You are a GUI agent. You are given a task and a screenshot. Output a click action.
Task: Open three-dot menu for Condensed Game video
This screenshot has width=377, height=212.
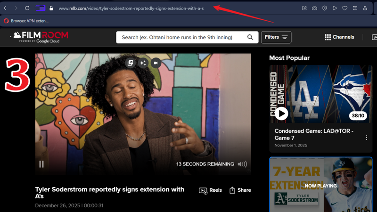pos(366,138)
